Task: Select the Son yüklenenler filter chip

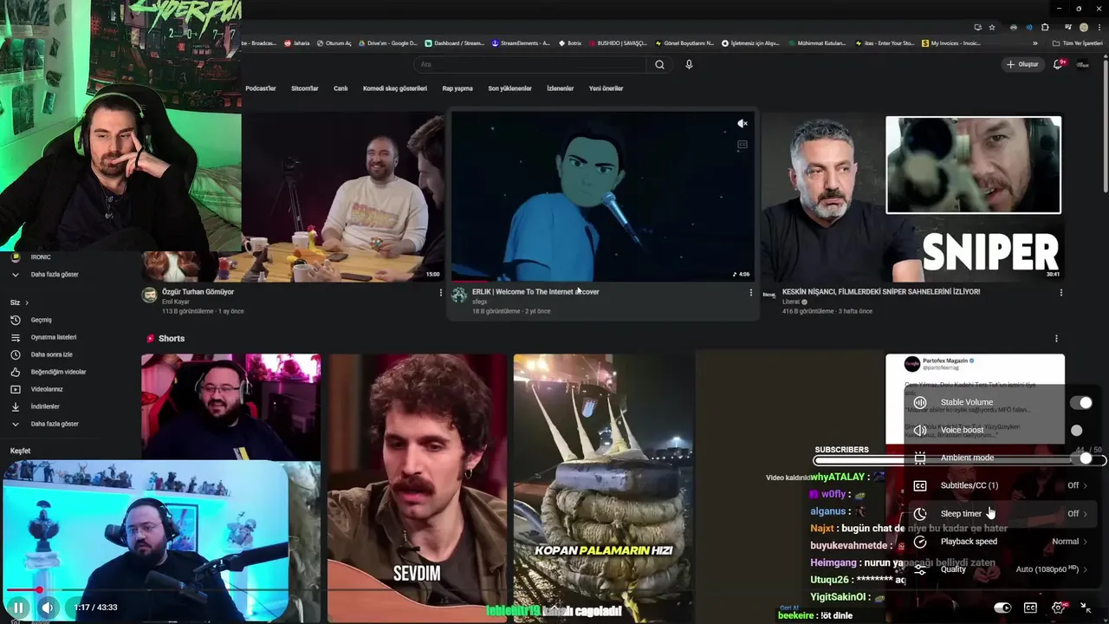Action: point(509,88)
